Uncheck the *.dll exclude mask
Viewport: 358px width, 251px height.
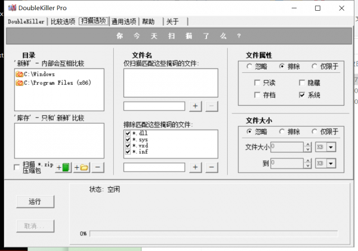128,133
